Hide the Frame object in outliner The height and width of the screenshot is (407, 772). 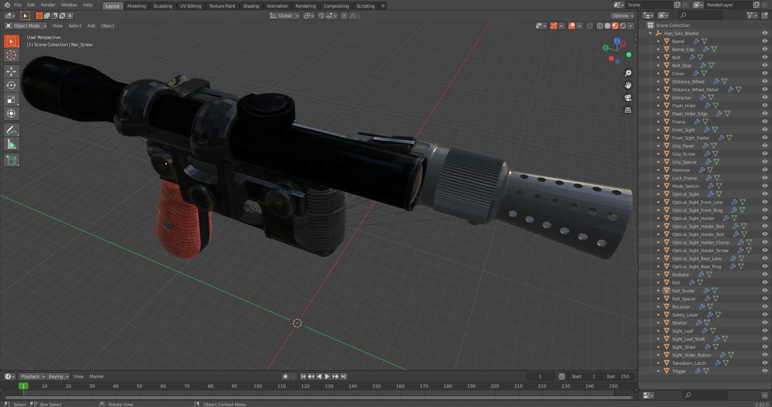pos(764,121)
